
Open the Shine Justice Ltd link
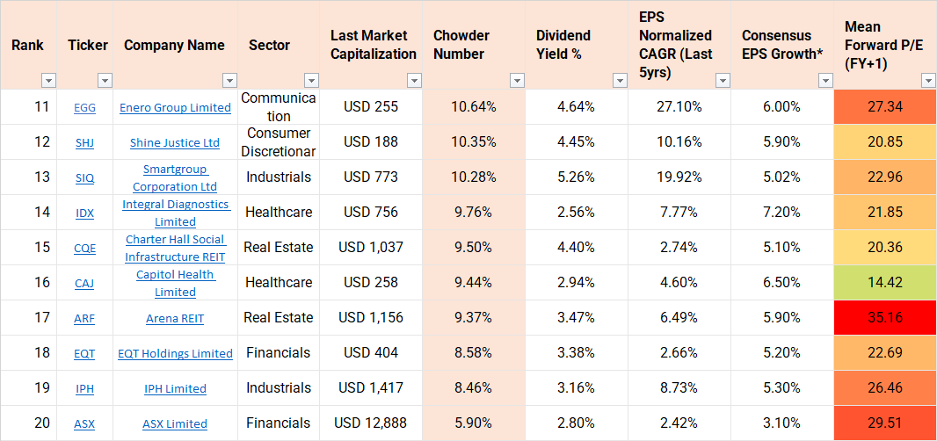[175, 143]
